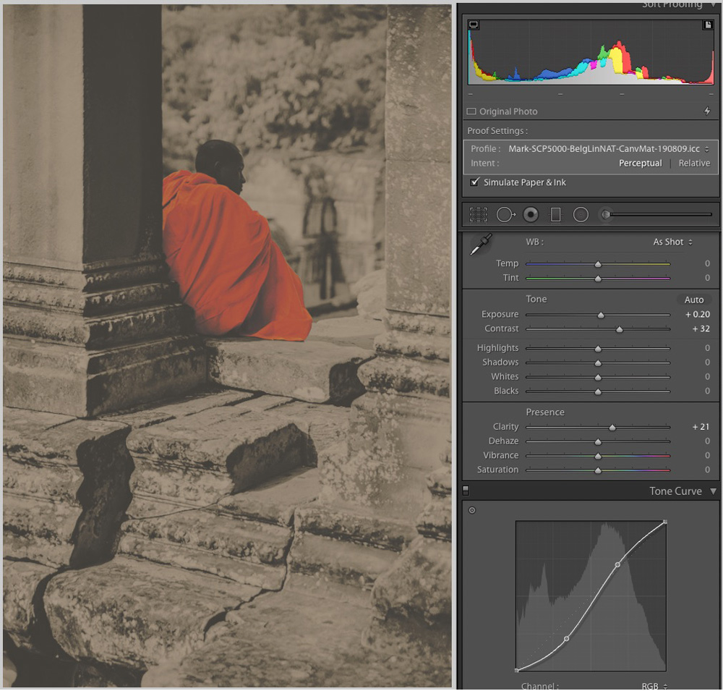This screenshot has width=723, height=691.
Task: Uncheck Simulate Paper & Ink
Action: point(475,182)
